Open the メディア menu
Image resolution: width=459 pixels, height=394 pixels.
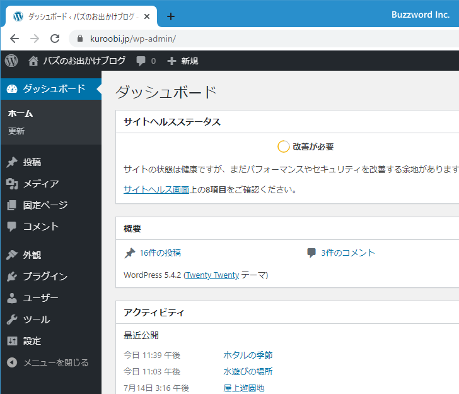pos(41,184)
